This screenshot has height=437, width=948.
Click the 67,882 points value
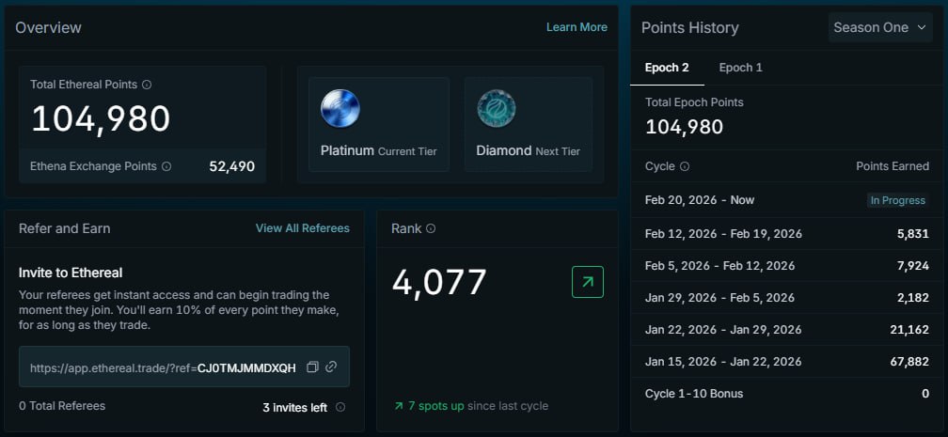coord(908,362)
